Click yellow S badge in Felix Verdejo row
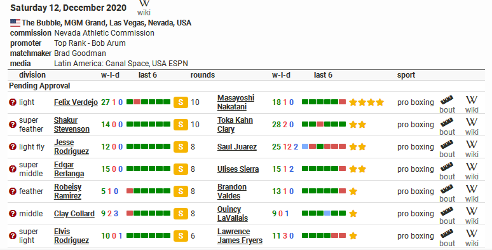 point(181,102)
